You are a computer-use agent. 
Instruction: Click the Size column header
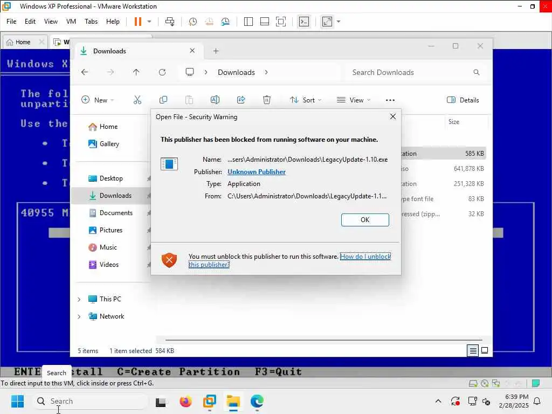coord(453,122)
